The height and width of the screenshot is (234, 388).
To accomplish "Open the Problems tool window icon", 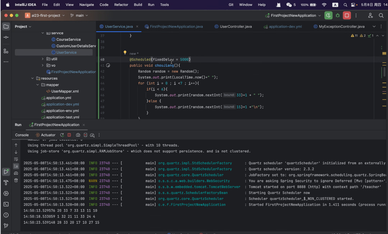I will point(6,215).
